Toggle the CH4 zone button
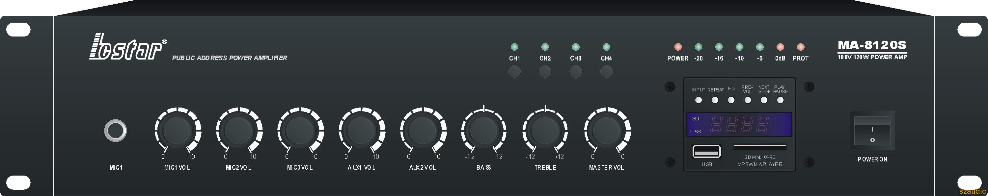The image size is (988, 196). (x=606, y=71)
